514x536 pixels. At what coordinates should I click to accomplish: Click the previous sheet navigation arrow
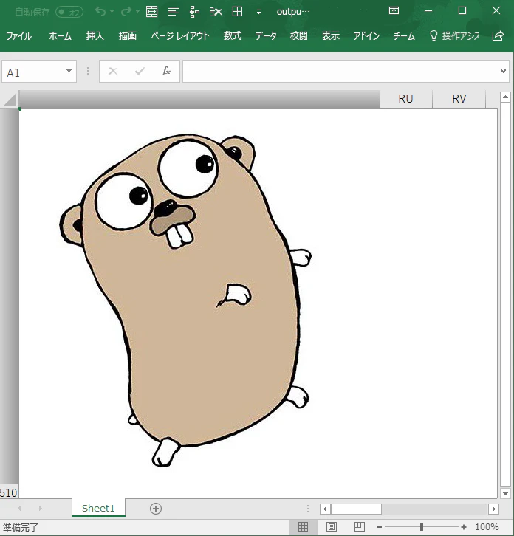click(19, 508)
